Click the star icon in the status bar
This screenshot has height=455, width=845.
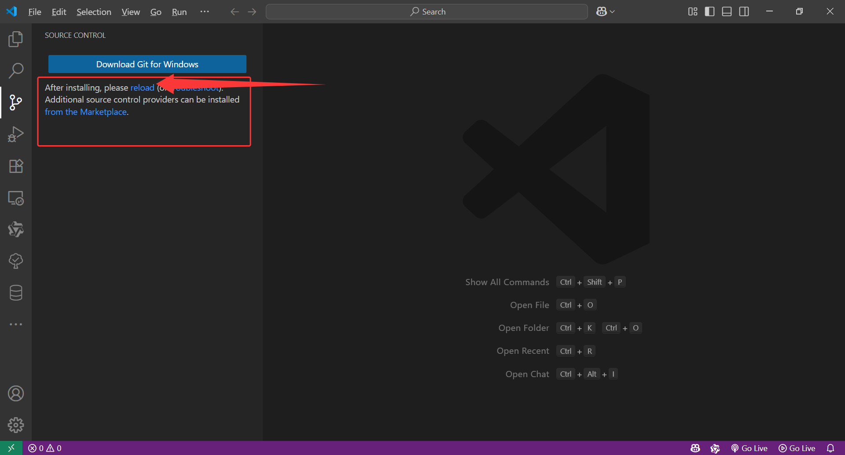tap(715, 448)
